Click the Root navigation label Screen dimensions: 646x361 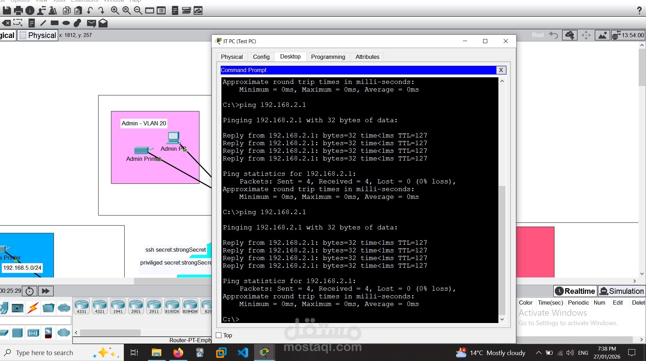coord(538,35)
